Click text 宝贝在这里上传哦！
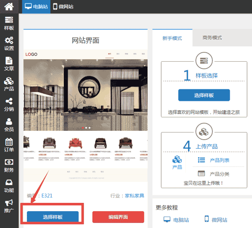The width and height of the screenshot is (252, 228). pos(203,183)
